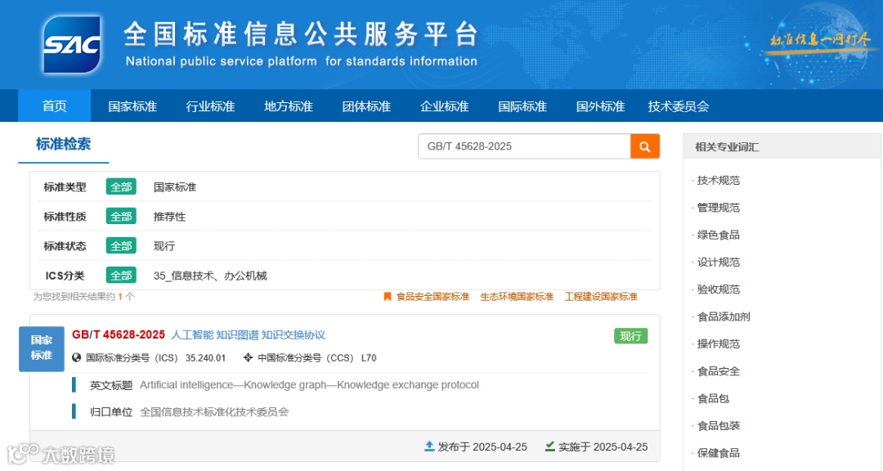883x471 pixels.
Task: Select 全部 for 标准类型 filter
Action: tap(121, 187)
